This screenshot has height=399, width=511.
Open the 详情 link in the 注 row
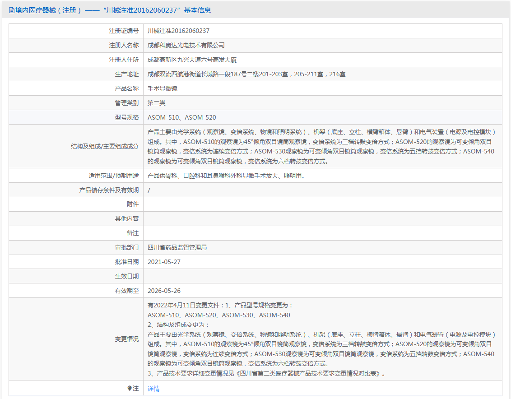[x=153, y=389]
